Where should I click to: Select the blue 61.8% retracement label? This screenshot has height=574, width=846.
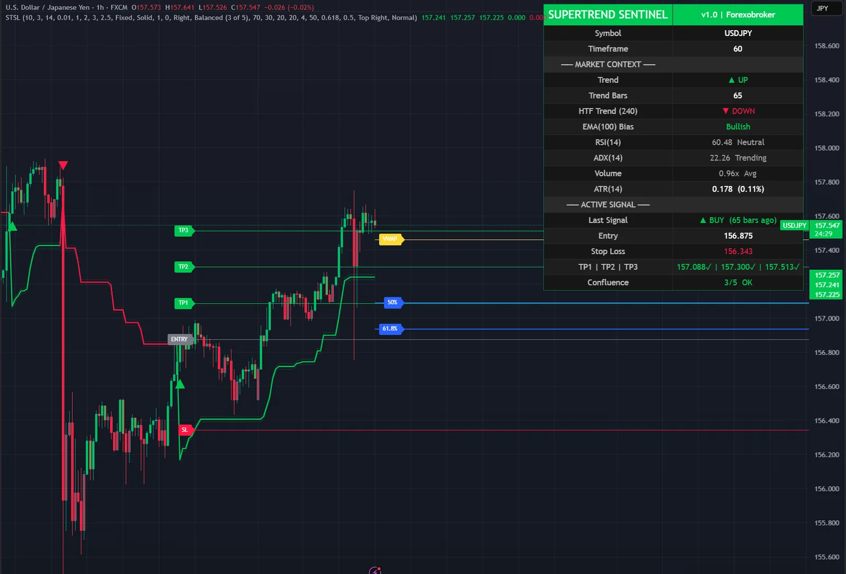391,329
